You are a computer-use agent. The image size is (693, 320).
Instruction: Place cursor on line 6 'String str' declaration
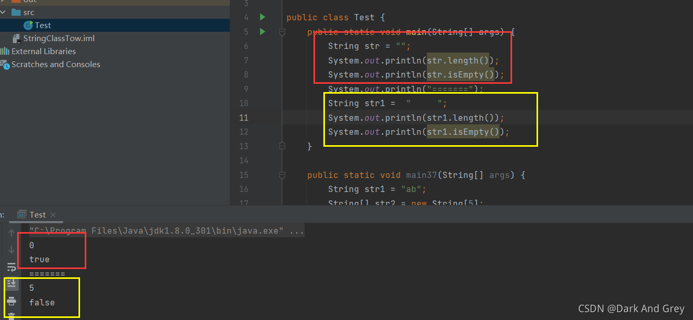[x=370, y=46]
